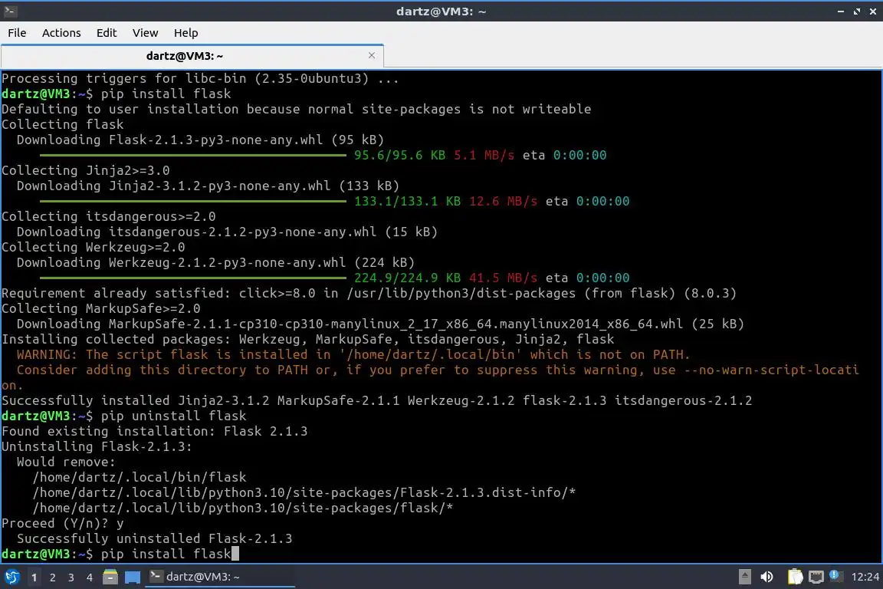Viewport: 883px width, 589px height.
Task: Open the update notifier tray icon
Action: (x=835, y=576)
